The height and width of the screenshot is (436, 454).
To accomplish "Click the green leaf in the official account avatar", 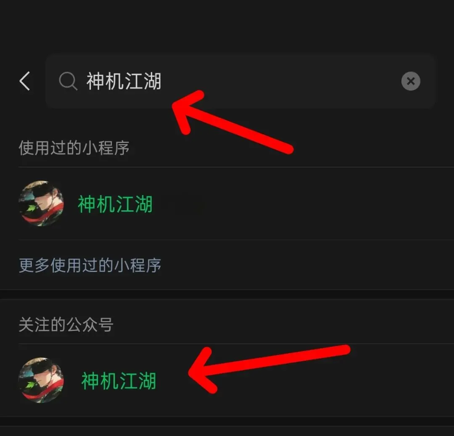I will 30,385.
